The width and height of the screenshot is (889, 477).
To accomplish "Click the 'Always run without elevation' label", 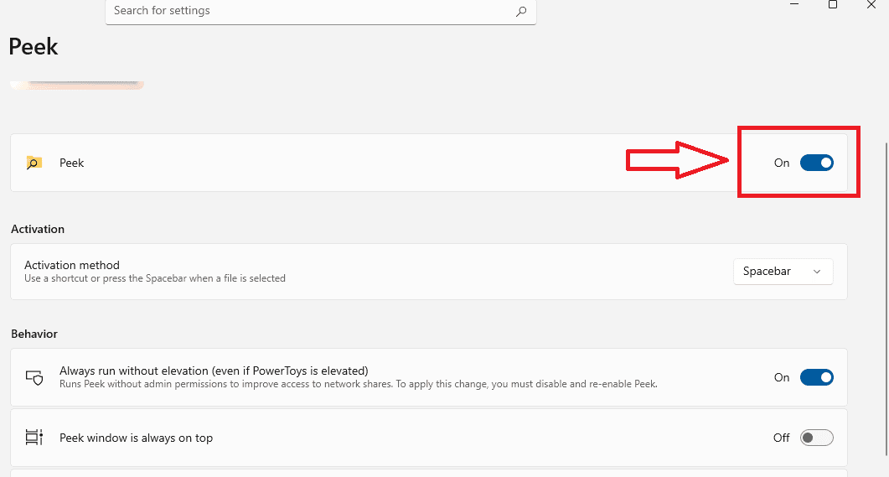I will pyautogui.click(x=214, y=371).
